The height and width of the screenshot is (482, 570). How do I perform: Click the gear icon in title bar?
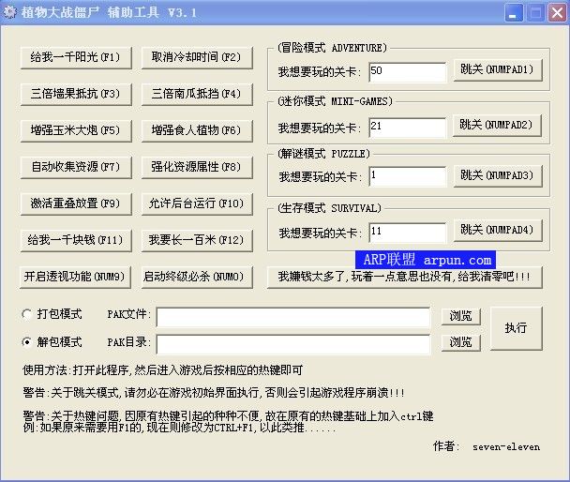[9, 12]
